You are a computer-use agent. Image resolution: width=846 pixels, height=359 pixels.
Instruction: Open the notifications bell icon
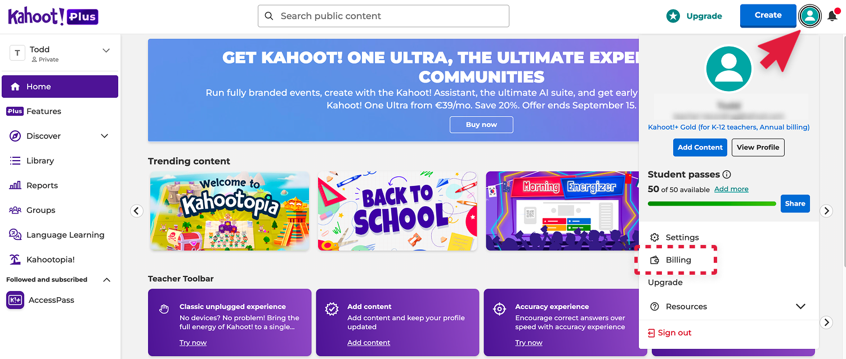pyautogui.click(x=832, y=16)
